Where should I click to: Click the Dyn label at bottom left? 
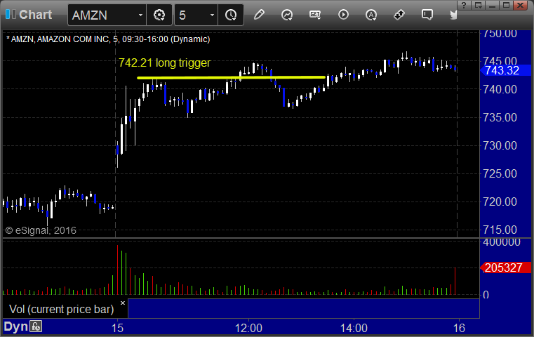tap(15, 326)
